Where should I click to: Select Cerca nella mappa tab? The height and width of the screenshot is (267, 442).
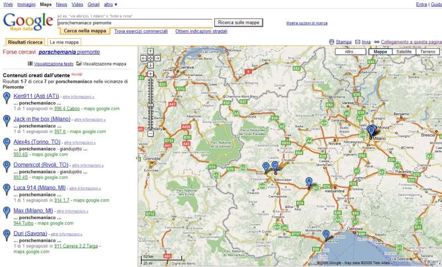[x=85, y=31]
